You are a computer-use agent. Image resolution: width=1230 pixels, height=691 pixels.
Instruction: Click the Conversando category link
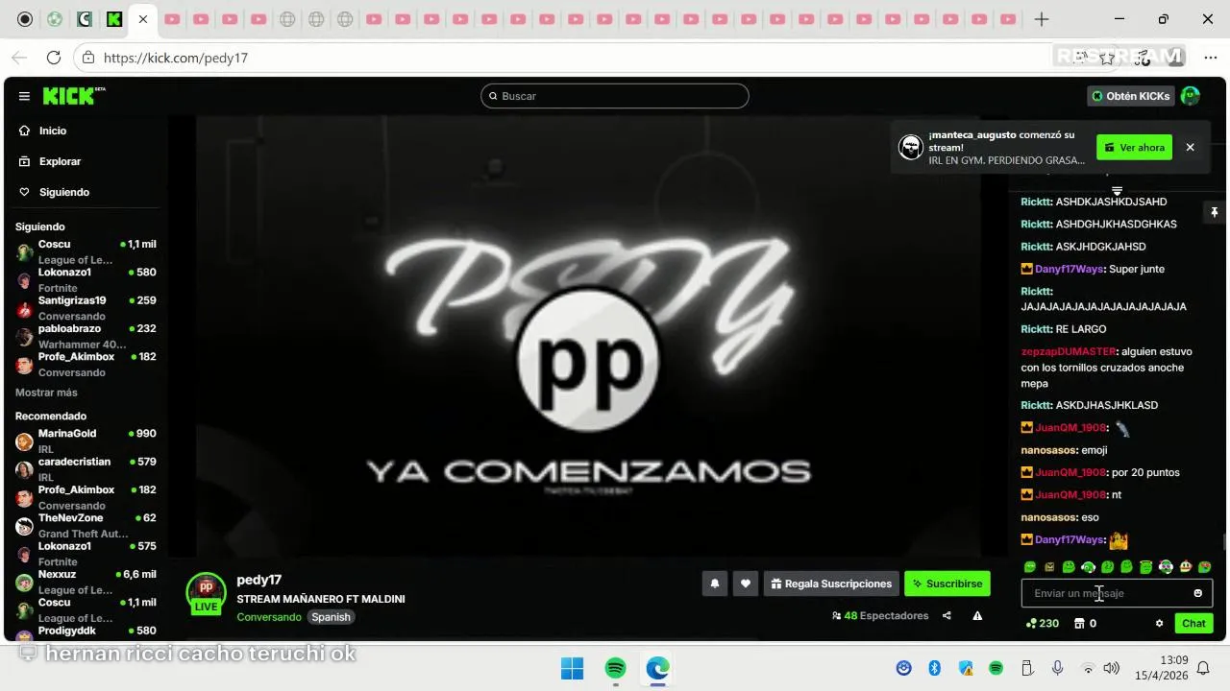tap(268, 617)
